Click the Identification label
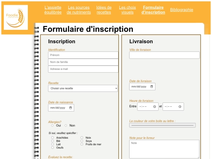 click(x=57, y=50)
